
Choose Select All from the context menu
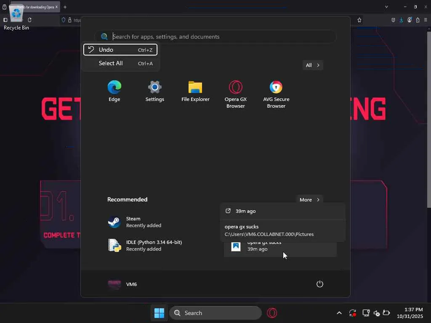pos(120,63)
